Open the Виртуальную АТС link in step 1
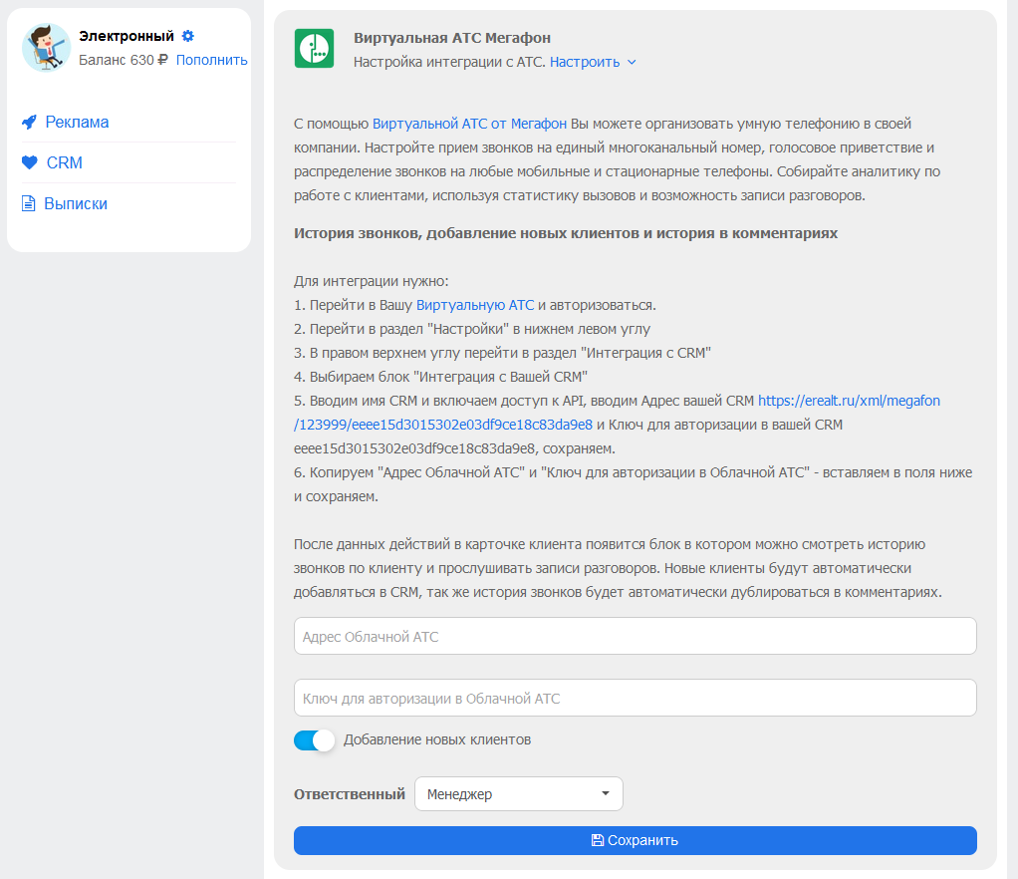 click(474, 305)
